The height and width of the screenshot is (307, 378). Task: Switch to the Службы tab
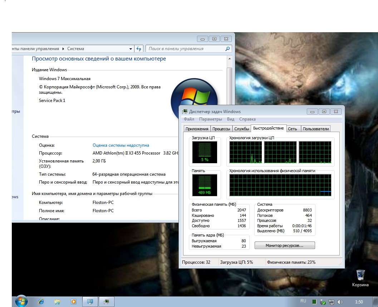(x=241, y=129)
